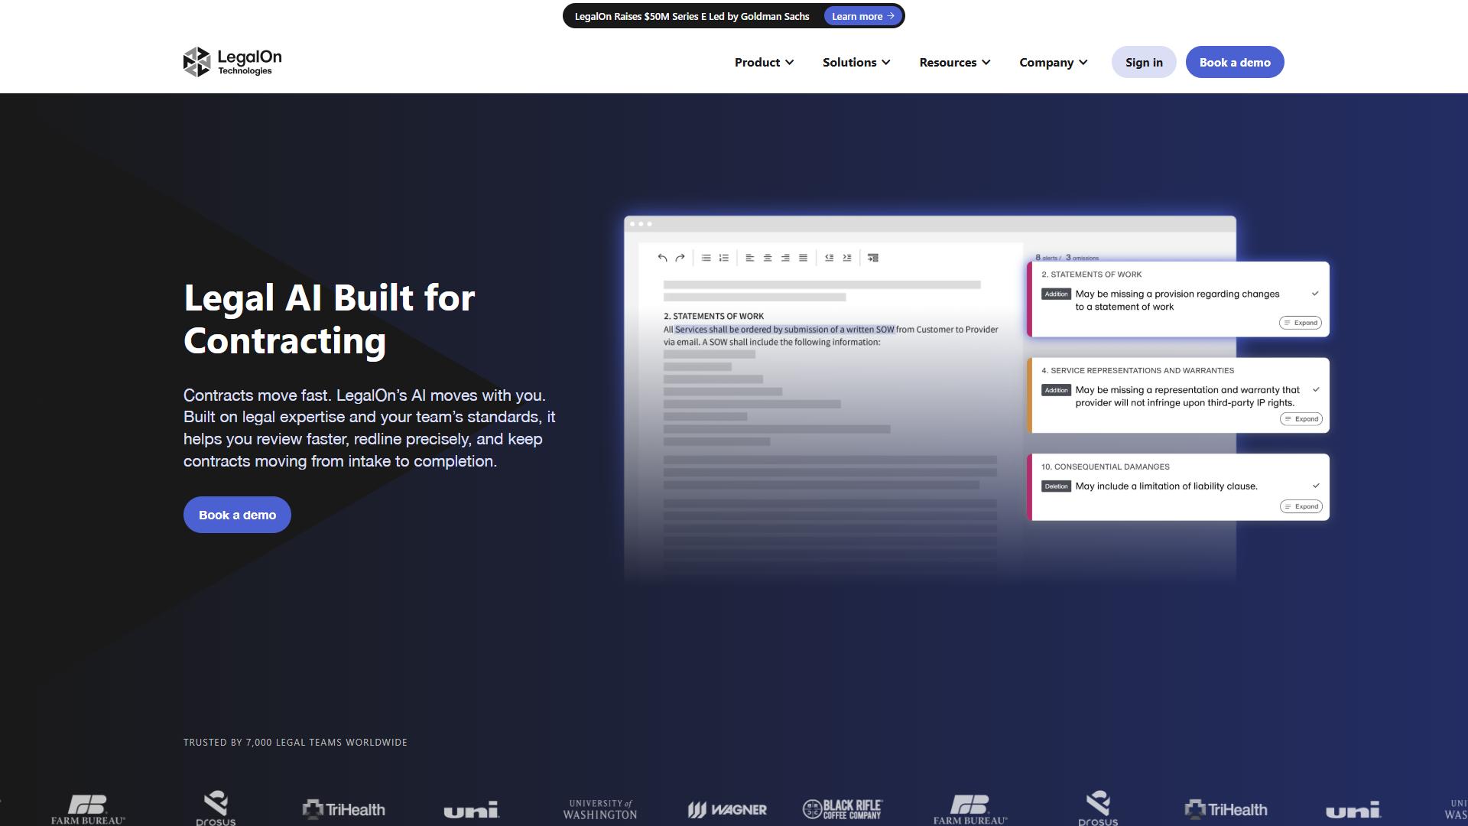Click the '2. STATEMENTS OF WORK' heading in the document
The height and width of the screenshot is (826, 1468).
tap(713, 316)
